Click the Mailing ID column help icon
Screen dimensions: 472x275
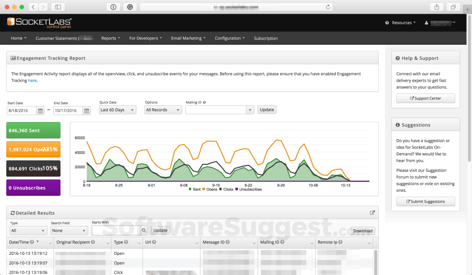282,242
